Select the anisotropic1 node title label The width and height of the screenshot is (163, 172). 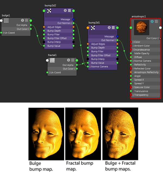[139, 17]
